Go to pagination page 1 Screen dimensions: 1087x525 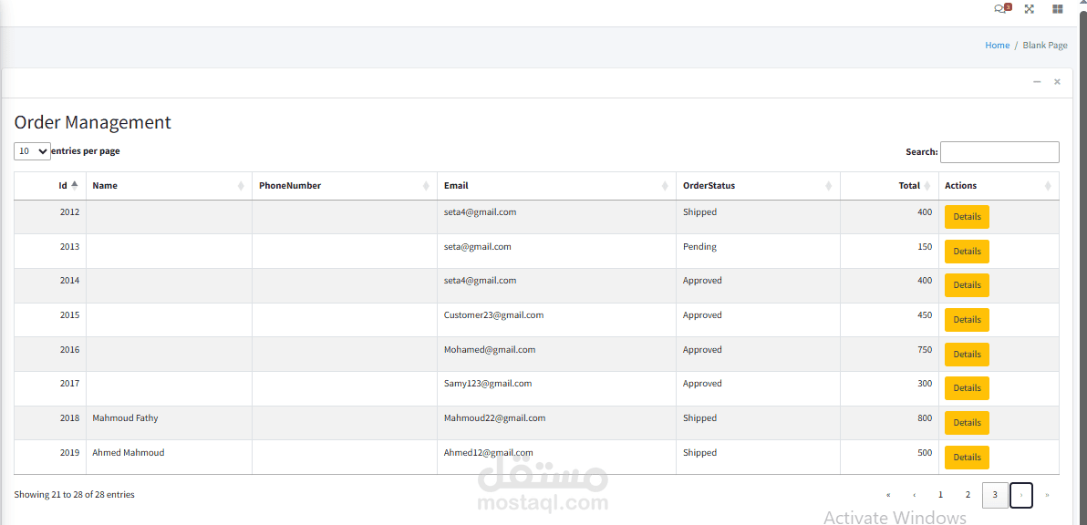pyautogui.click(x=940, y=495)
